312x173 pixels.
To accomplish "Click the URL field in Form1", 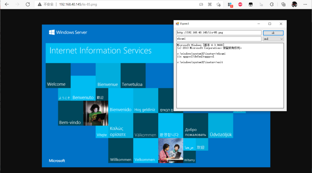I will click(219, 33).
